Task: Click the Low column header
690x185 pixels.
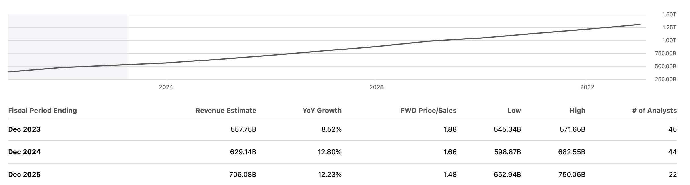Action: 514,111
